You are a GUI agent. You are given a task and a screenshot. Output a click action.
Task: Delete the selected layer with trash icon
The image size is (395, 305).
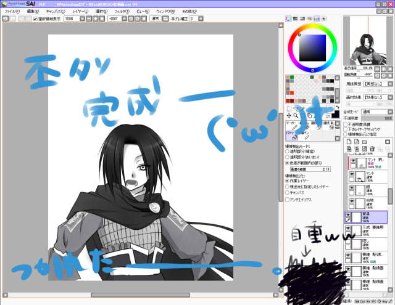[x=372, y=149]
